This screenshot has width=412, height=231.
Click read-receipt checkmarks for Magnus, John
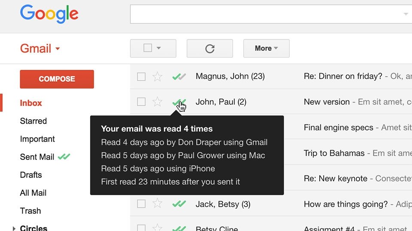point(179,77)
